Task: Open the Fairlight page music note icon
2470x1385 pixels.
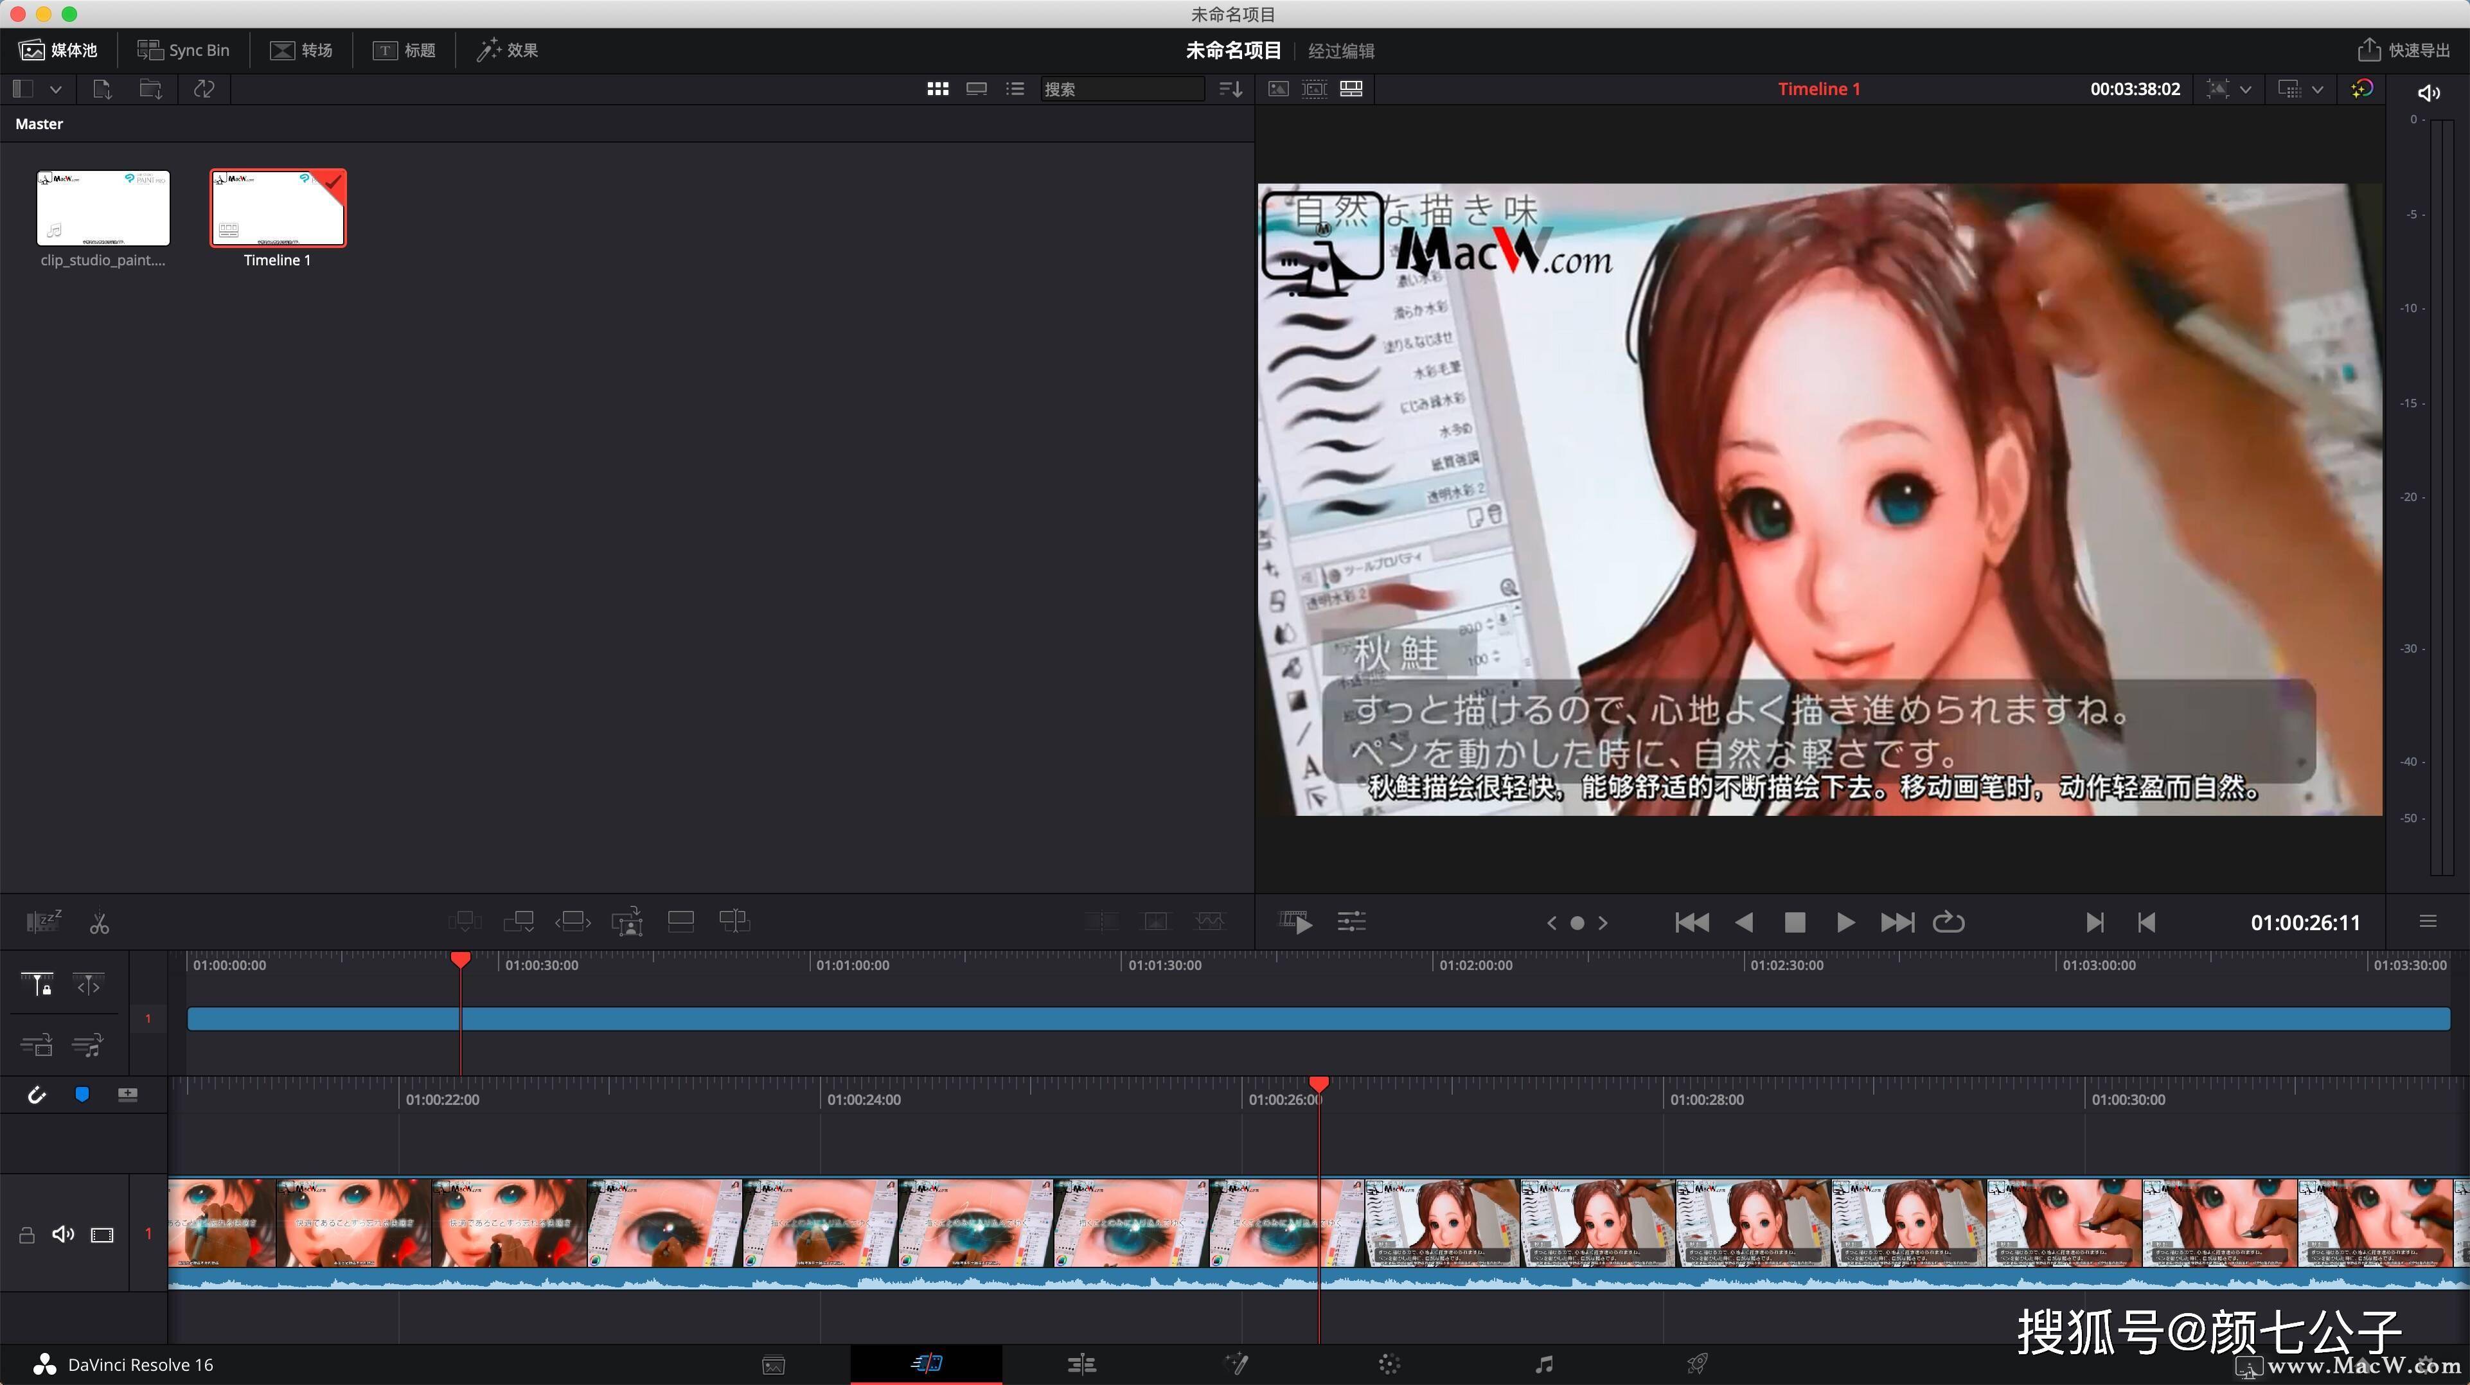Action: pos(1543,1364)
